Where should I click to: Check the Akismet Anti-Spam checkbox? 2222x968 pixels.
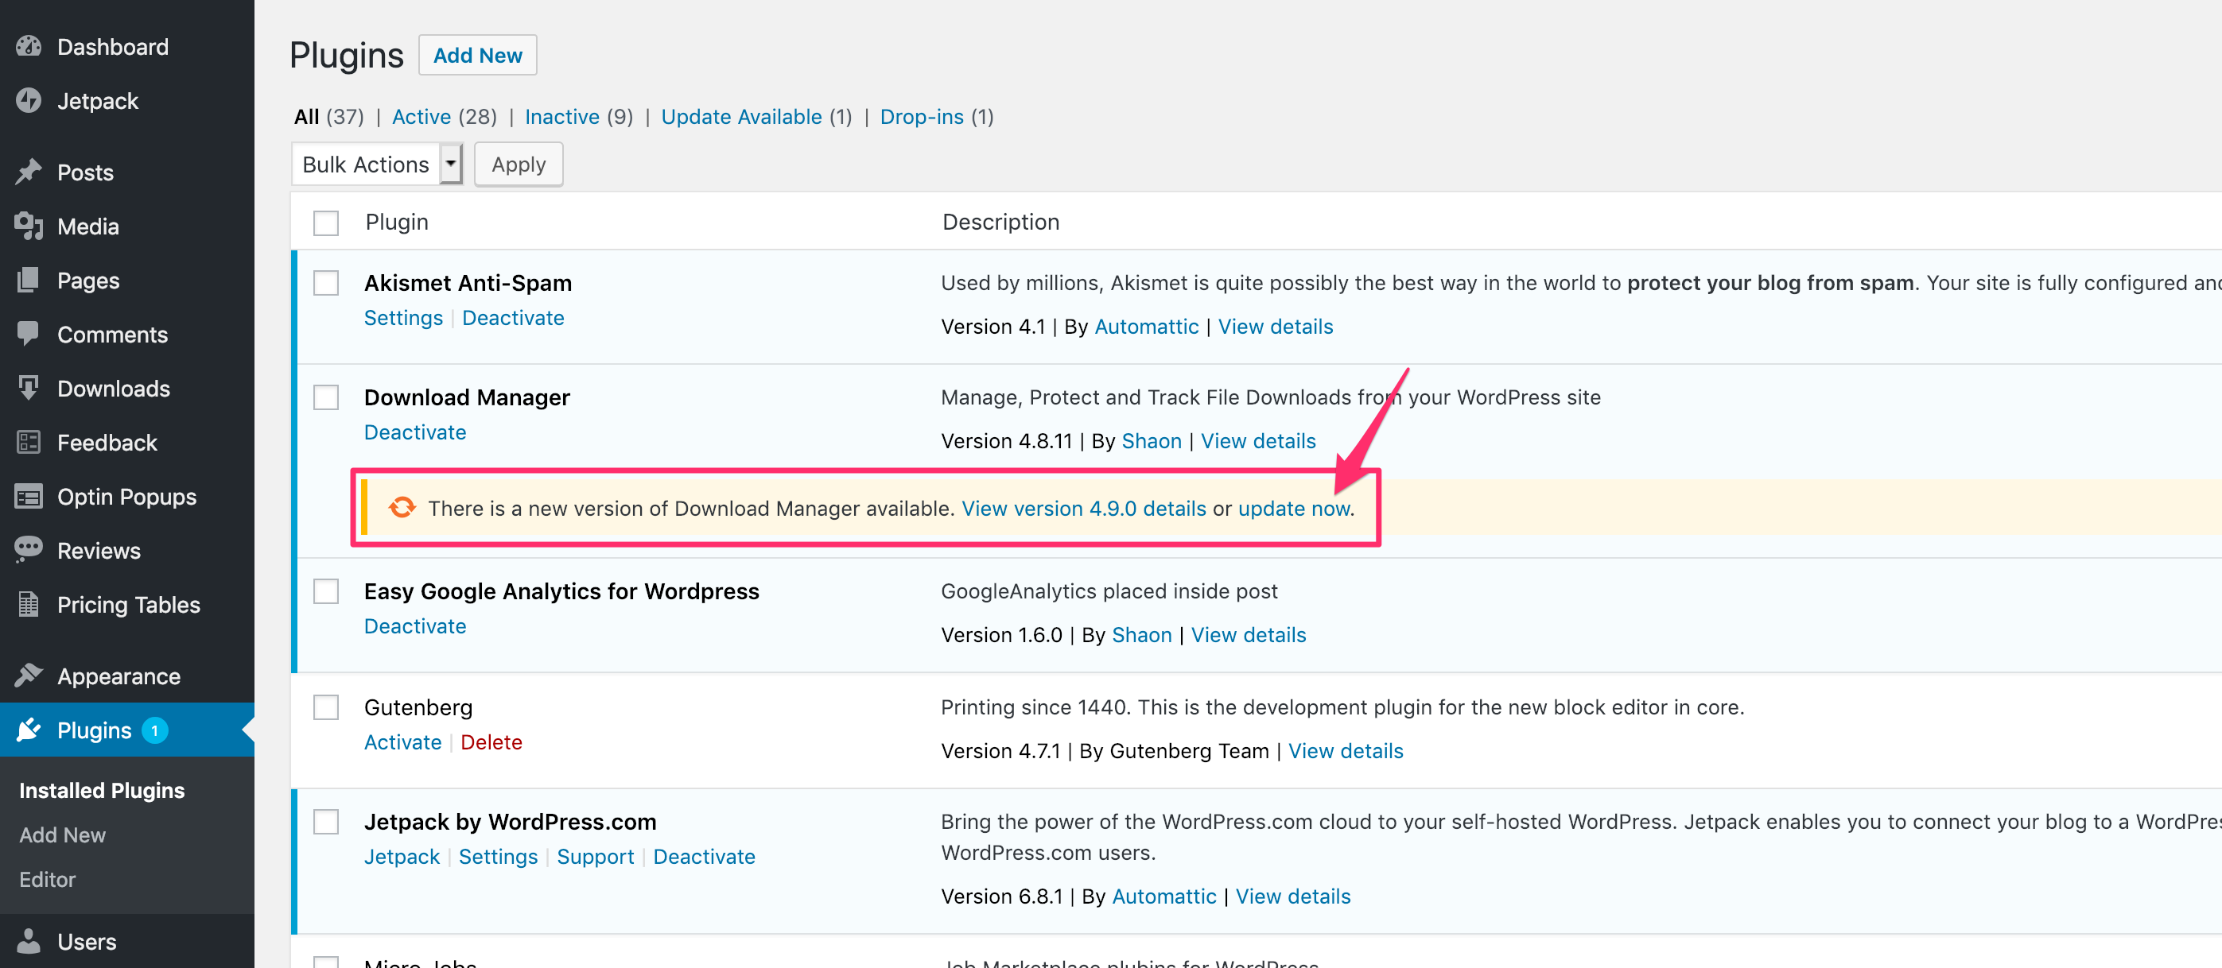(x=326, y=283)
